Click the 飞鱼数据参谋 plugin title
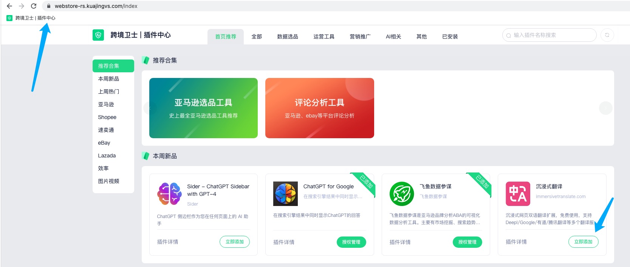This screenshot has width=630, height=267. tap(435, 186)
